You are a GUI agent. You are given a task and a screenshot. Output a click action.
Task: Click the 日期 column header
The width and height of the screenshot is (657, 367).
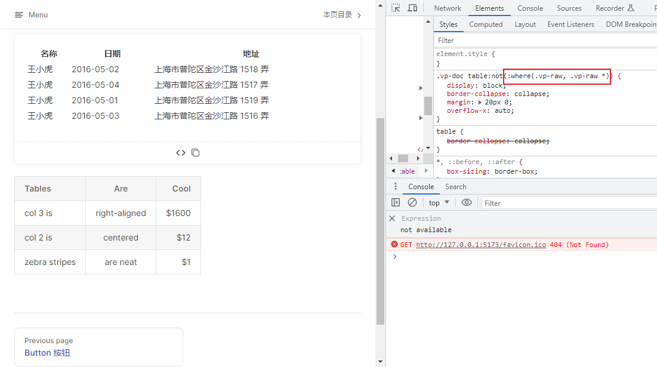(x=112, y=54)
